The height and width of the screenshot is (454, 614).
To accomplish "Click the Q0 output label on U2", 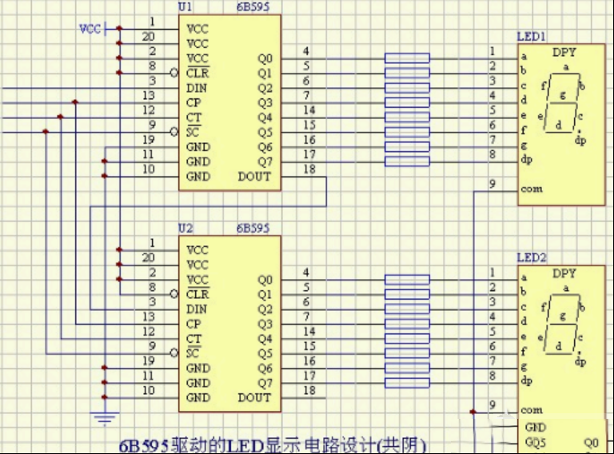I will (265, 280).
